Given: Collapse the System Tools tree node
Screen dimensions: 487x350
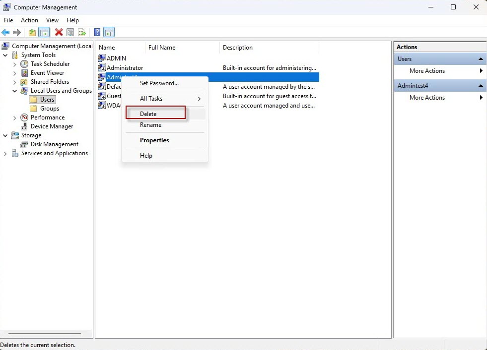Looking at the screenshot, I should pos(5,55).
